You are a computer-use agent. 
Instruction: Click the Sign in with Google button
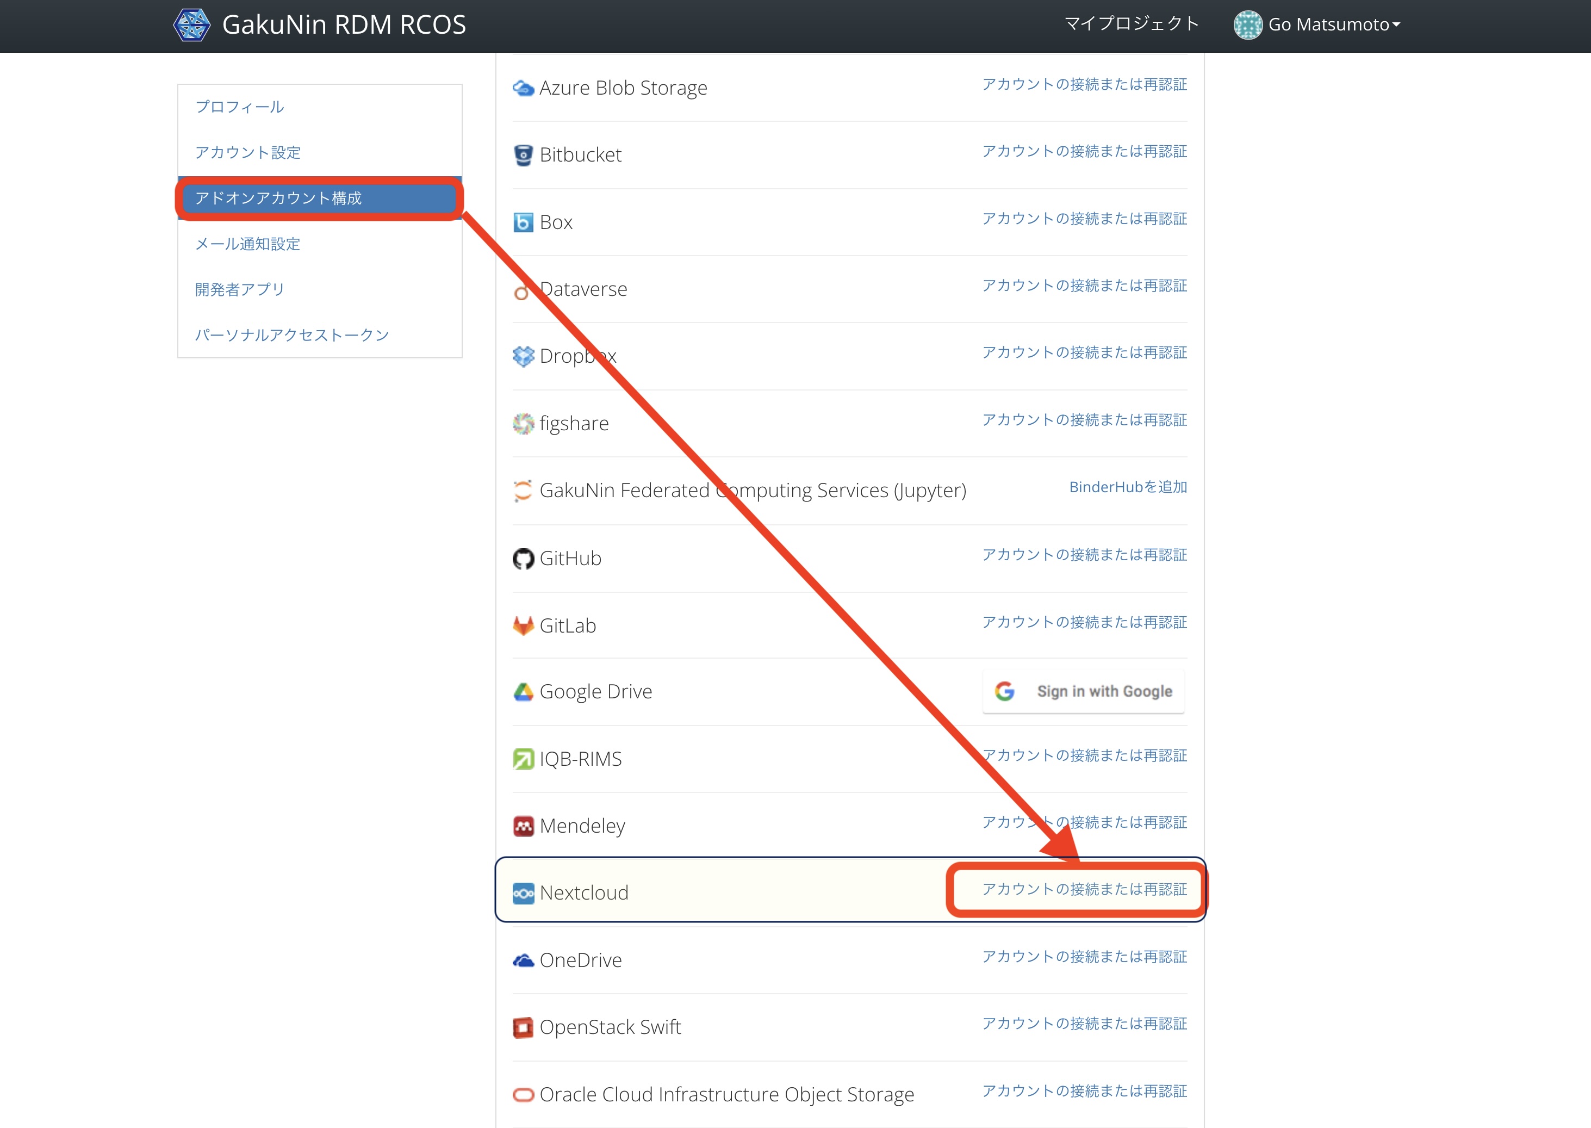click(x=1083, y=692)
